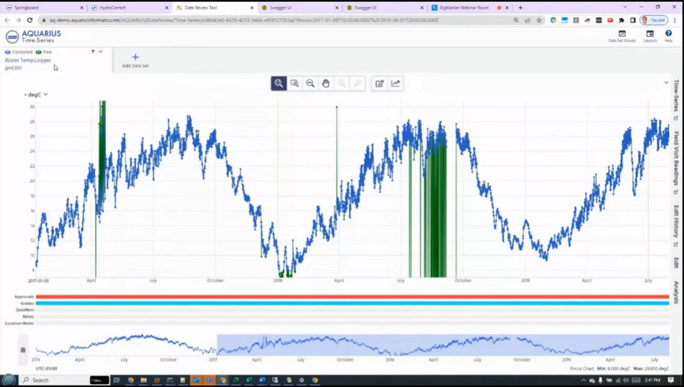Open Chrome three-dot menu
Viewport: 684px width, 387px height.
(x=675, y=20)
